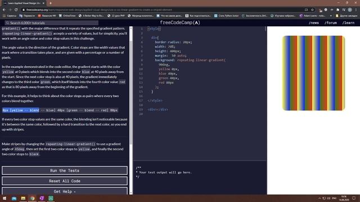Close the Learn Applied Visual Design tab
Screen dimensions: 360x202
[x=43, y=3]
